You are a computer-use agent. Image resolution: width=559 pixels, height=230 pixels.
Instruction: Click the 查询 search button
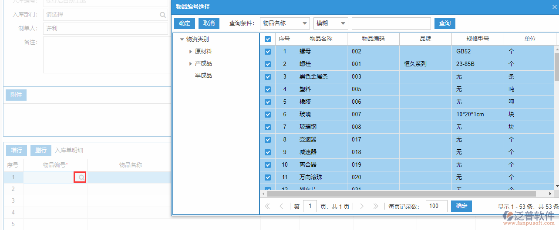[x=445, y=23]
